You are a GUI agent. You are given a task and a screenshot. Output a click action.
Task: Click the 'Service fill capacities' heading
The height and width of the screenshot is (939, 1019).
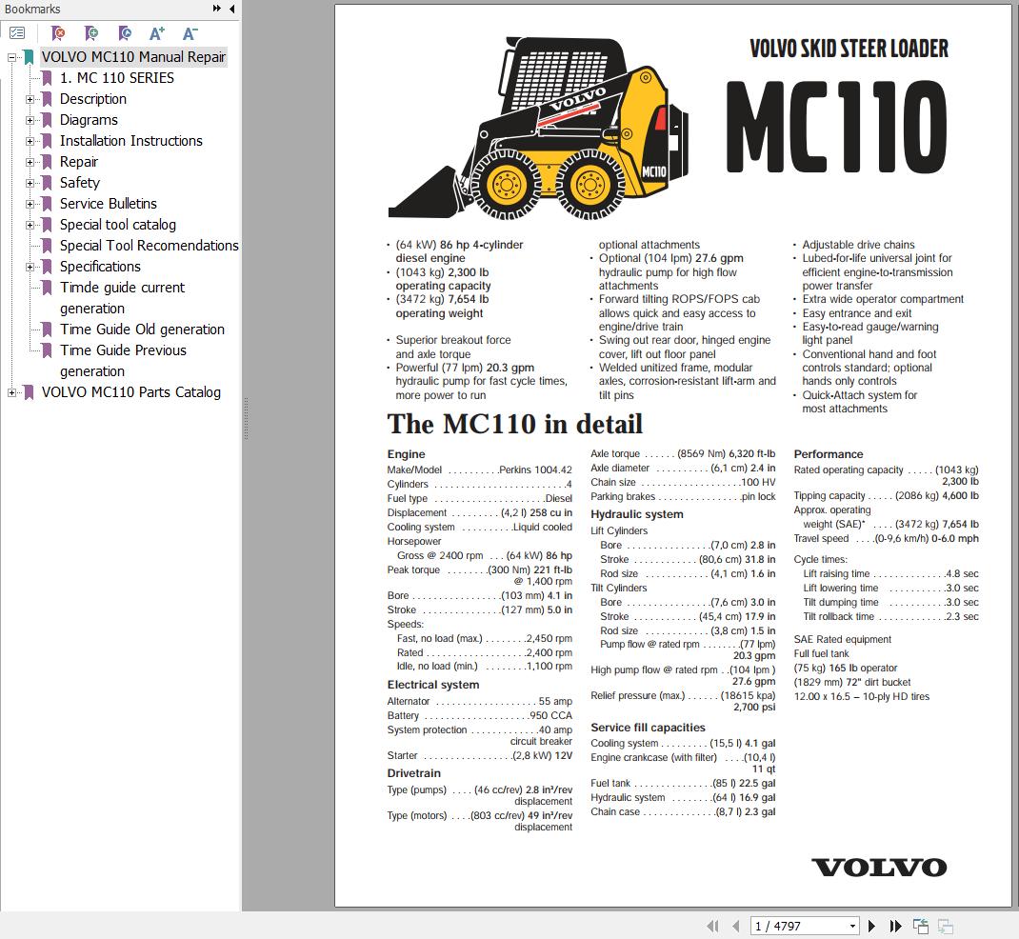pyautogui.click(x=648, y=728)
